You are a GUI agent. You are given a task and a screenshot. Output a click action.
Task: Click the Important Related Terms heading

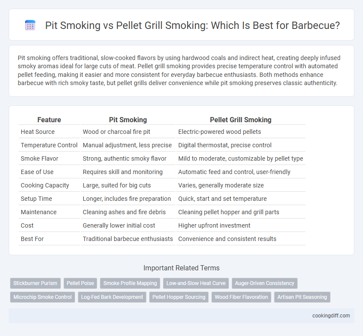(181, 268)
